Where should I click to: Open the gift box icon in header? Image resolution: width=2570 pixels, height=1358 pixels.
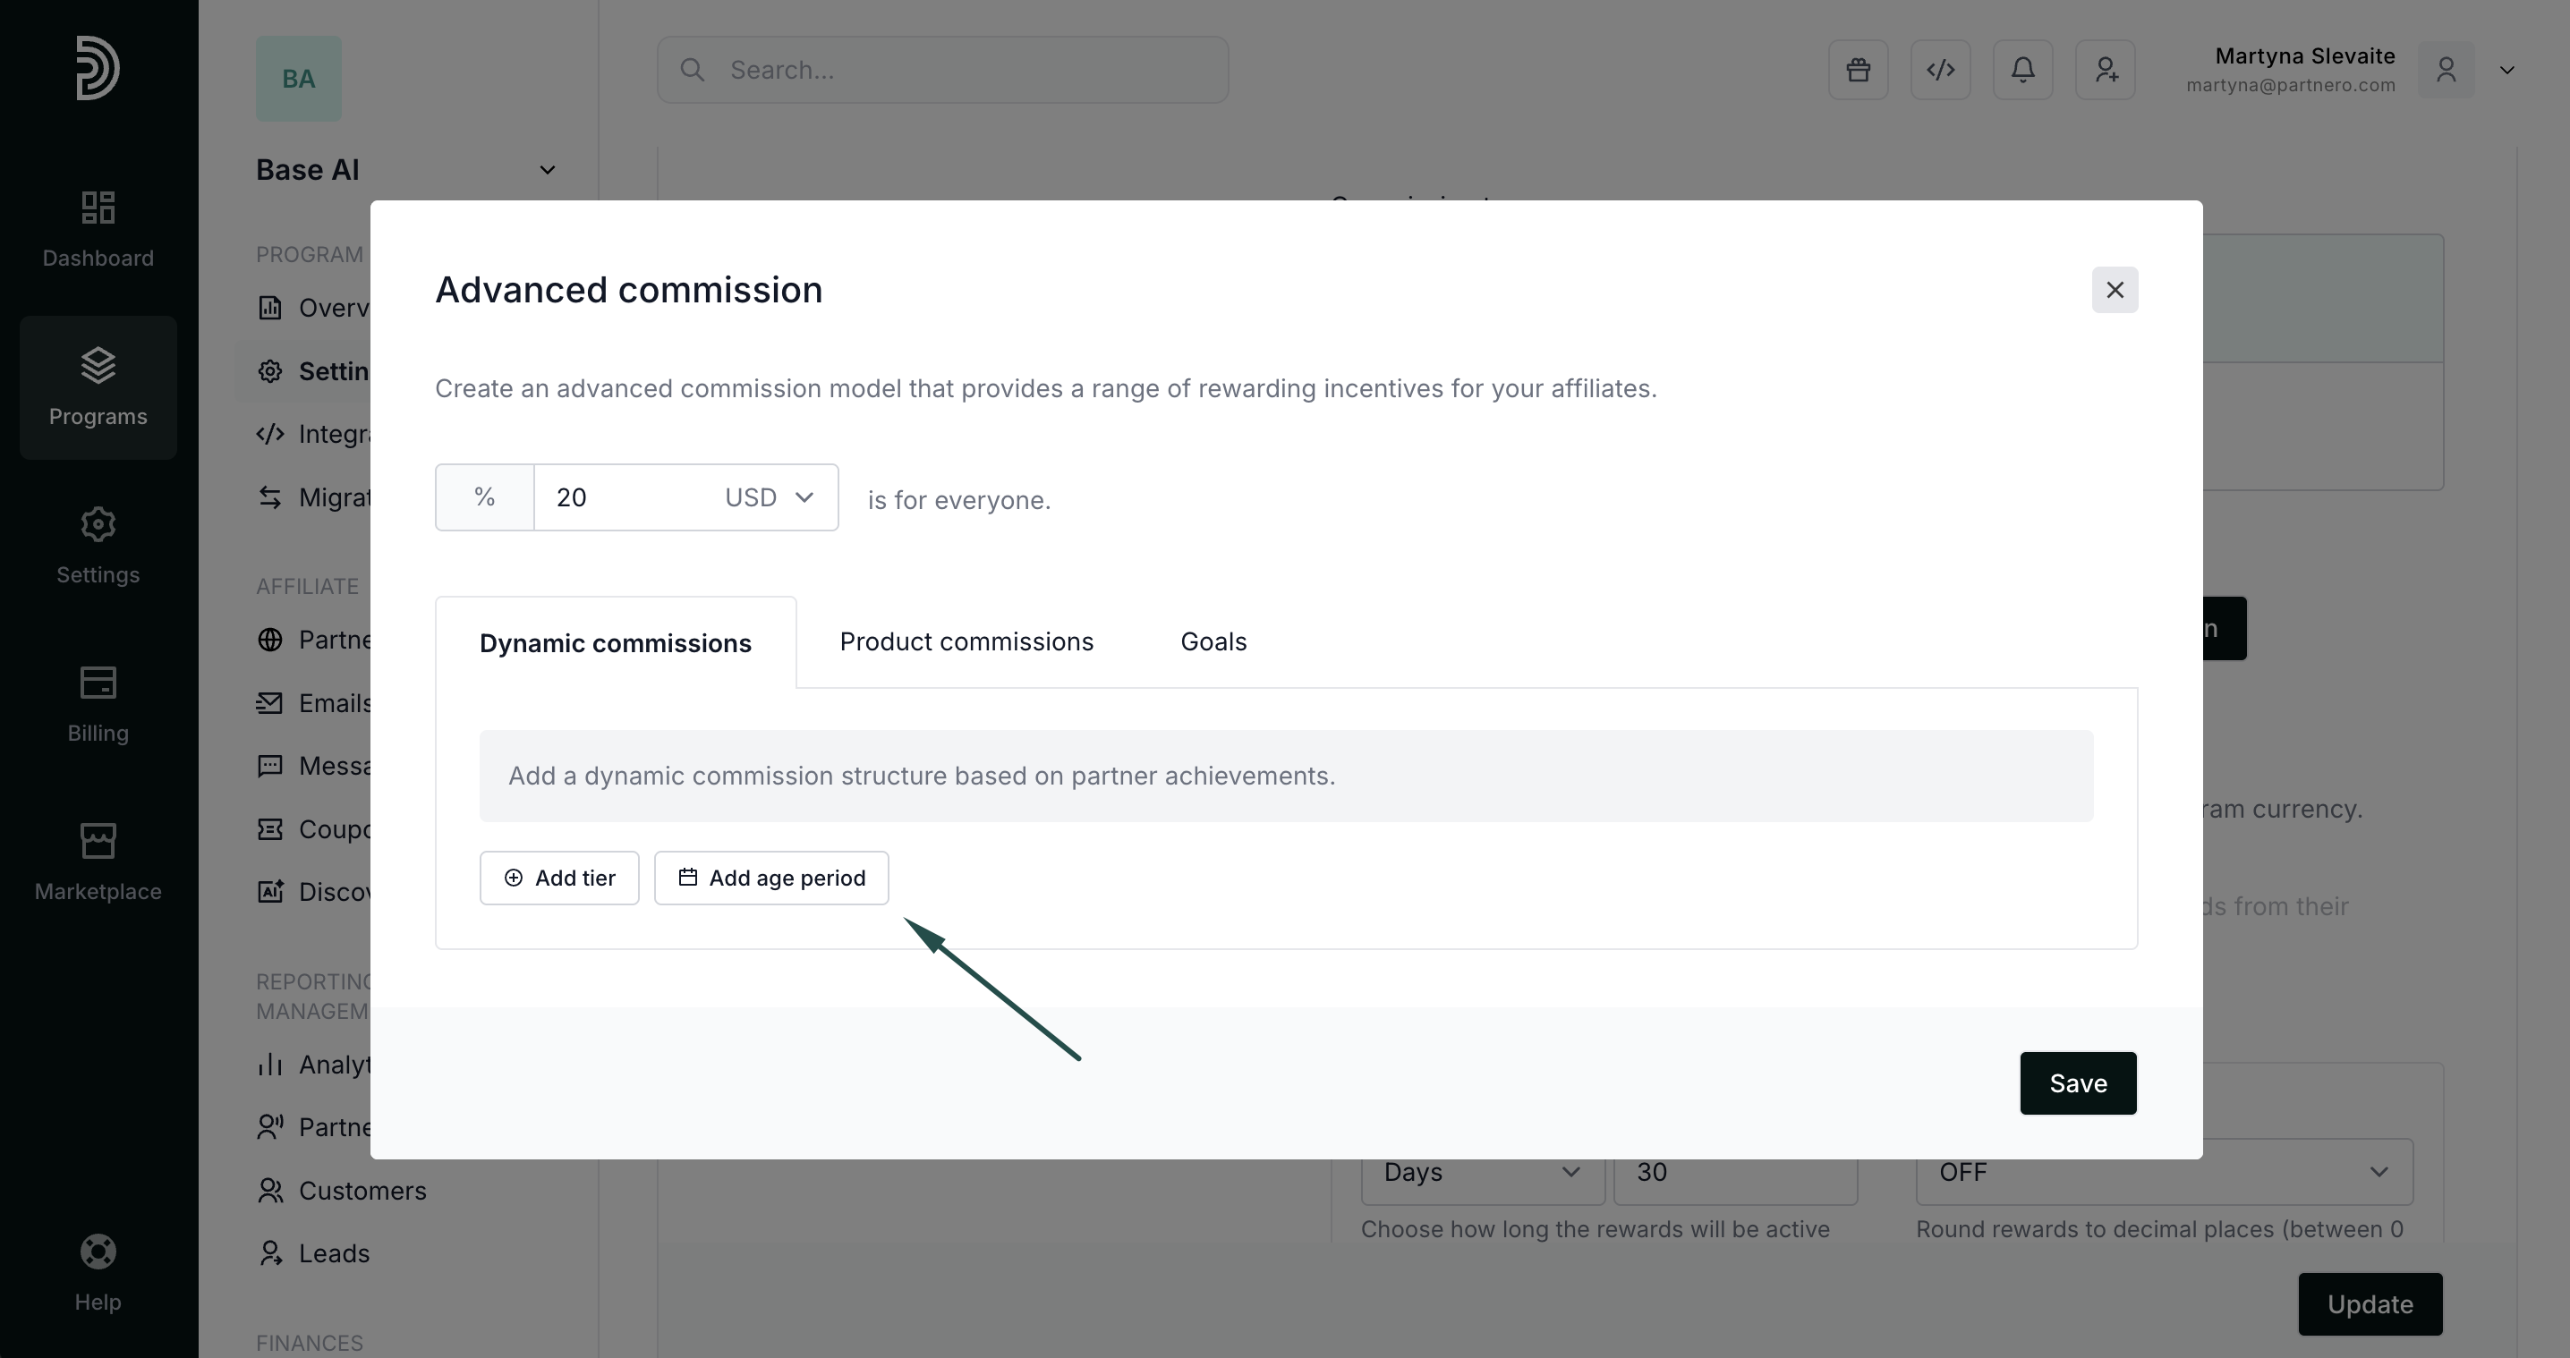click(x=1858, y=70)
